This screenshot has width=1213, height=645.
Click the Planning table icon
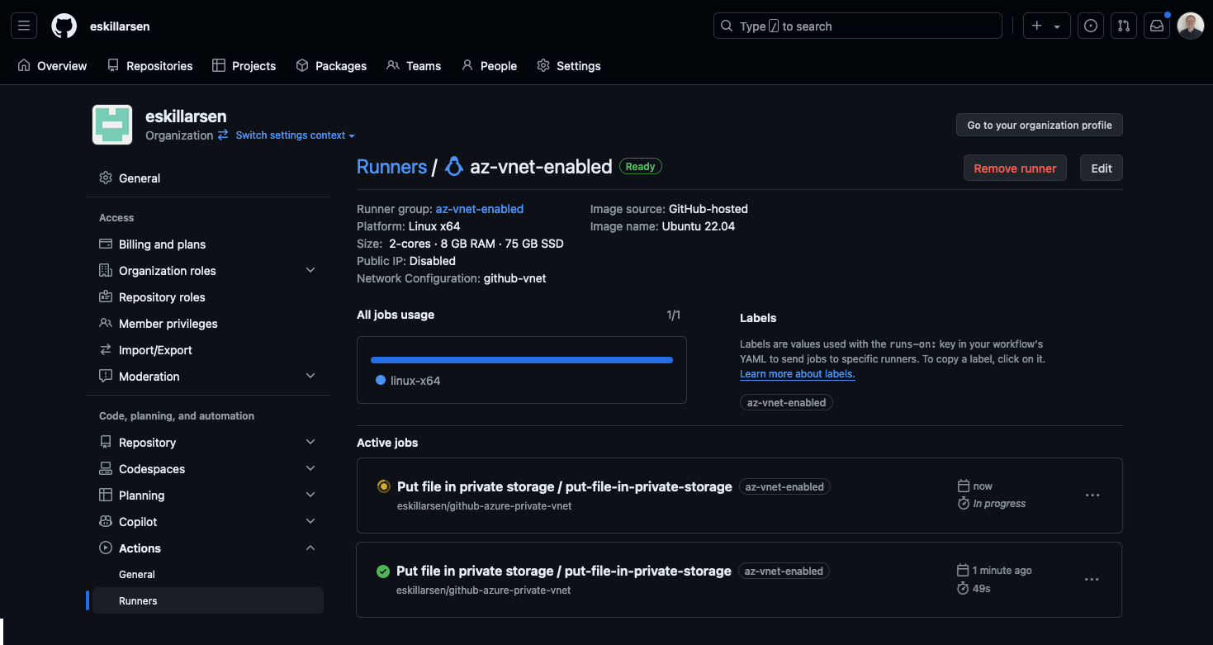tap(106, 496)
